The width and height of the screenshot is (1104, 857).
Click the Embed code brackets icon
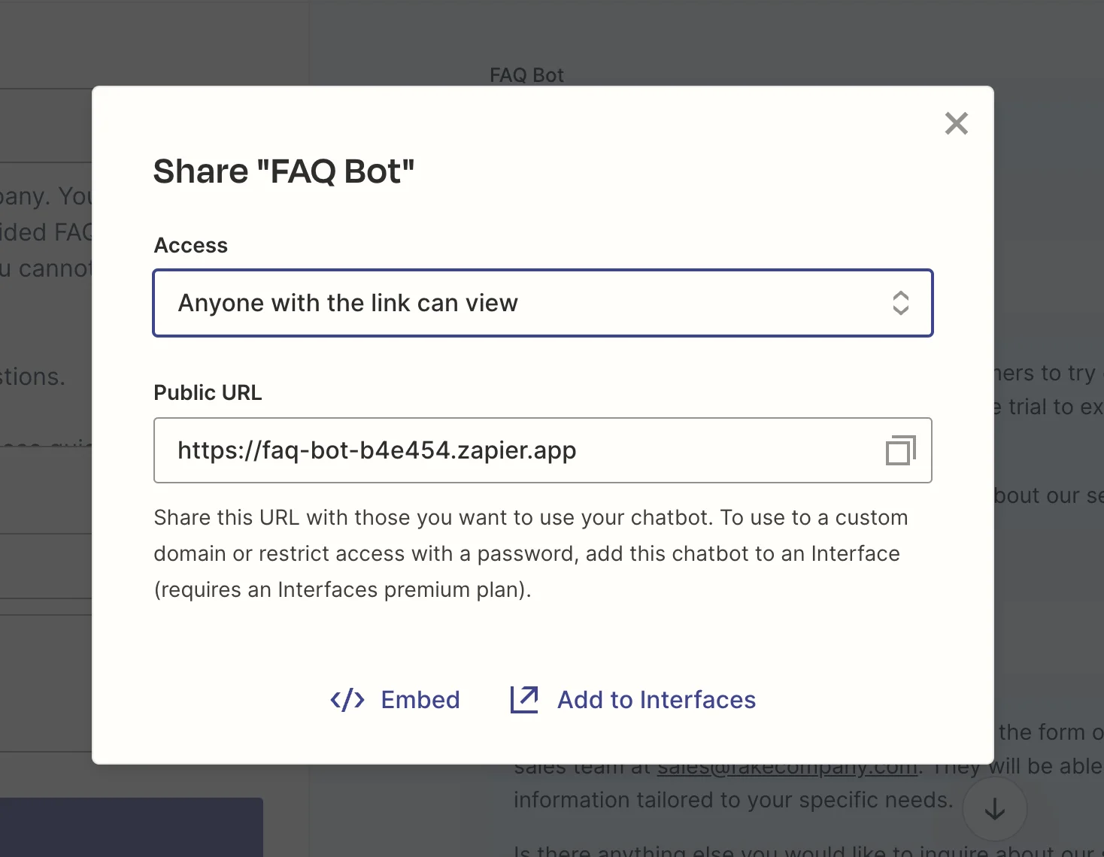347,700
